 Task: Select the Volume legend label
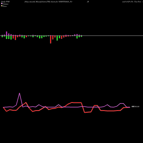pos(5,4)
